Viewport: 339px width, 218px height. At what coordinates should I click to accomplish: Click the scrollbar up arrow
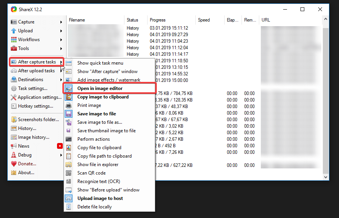pyautogui.click(x=326, y=19)
